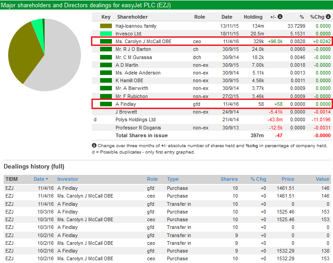Sort dealings by Type column header

point(173,179)
